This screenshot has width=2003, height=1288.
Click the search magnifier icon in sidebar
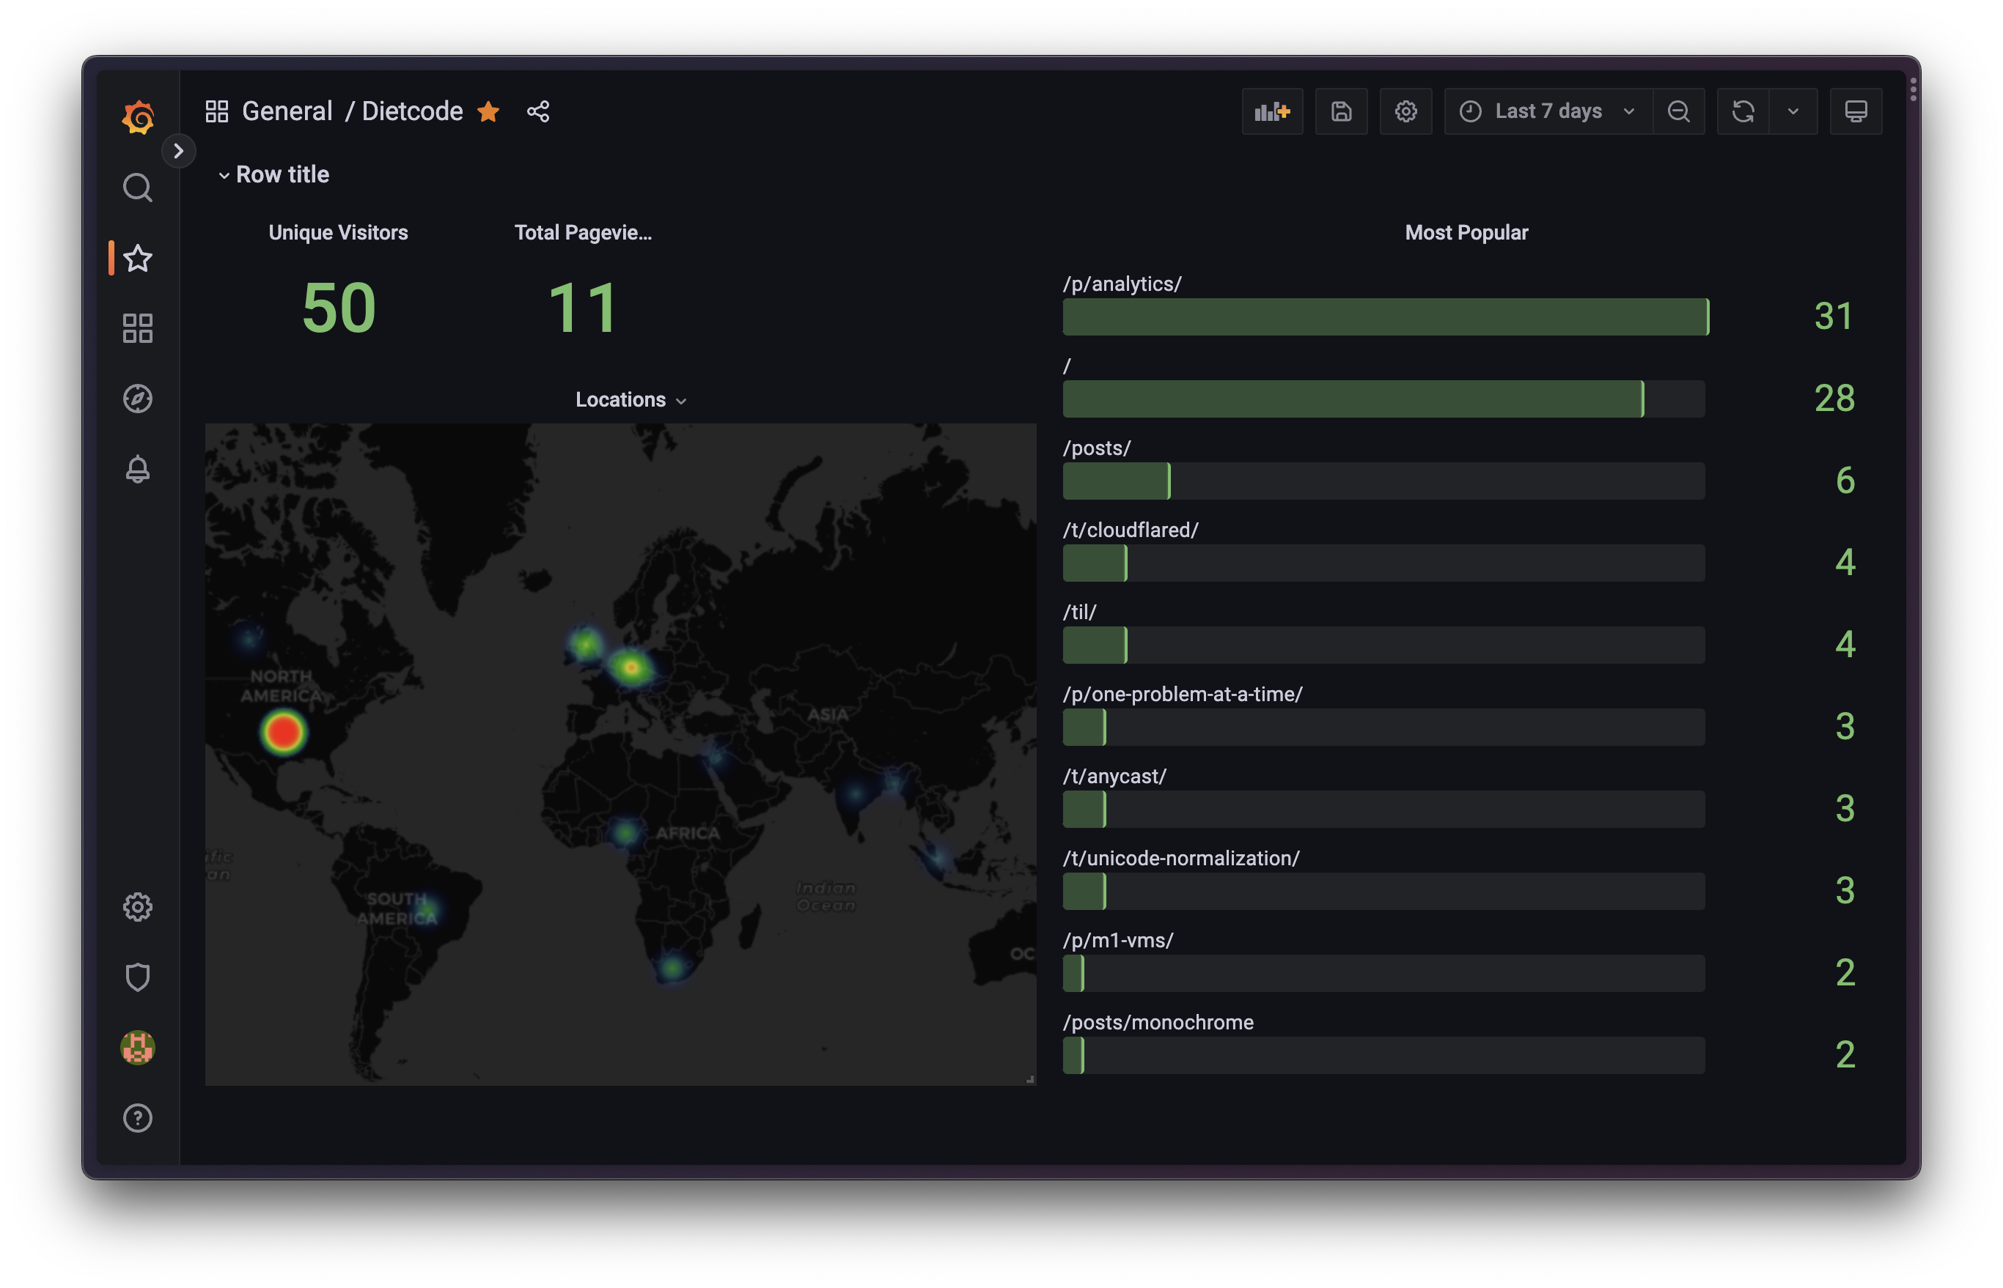tap(137, 187)
